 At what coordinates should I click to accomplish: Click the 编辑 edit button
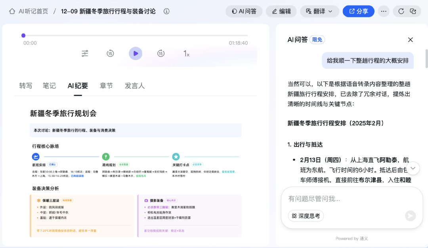(281, 11)
